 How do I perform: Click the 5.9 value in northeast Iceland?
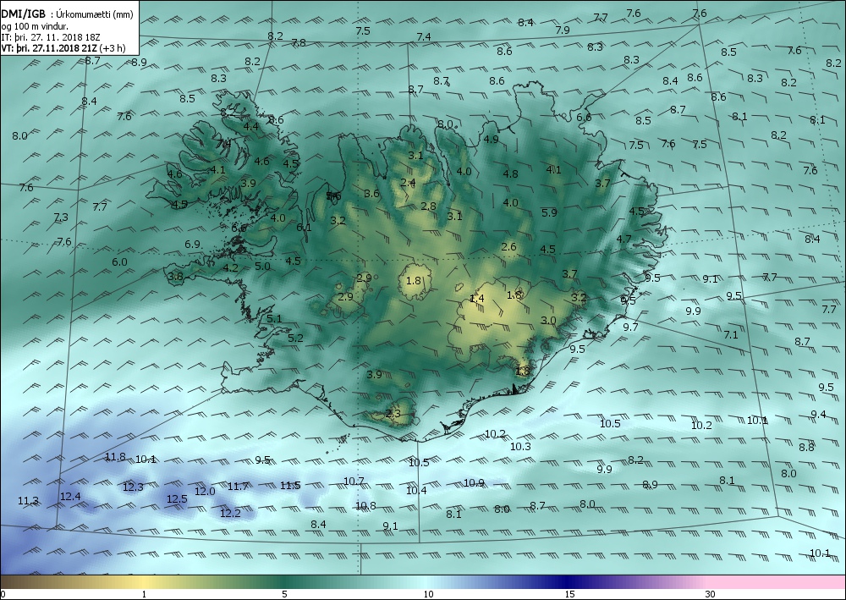tap(549, 213)
